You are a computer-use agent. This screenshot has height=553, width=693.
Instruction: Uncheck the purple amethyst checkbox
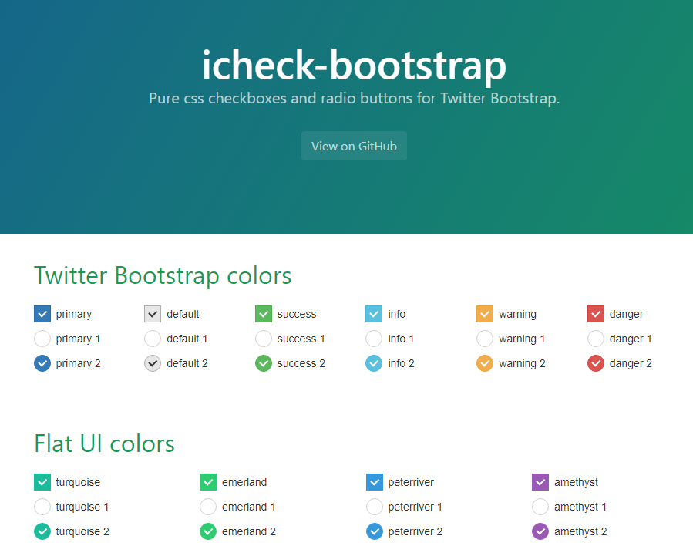[x=540, y=482]
